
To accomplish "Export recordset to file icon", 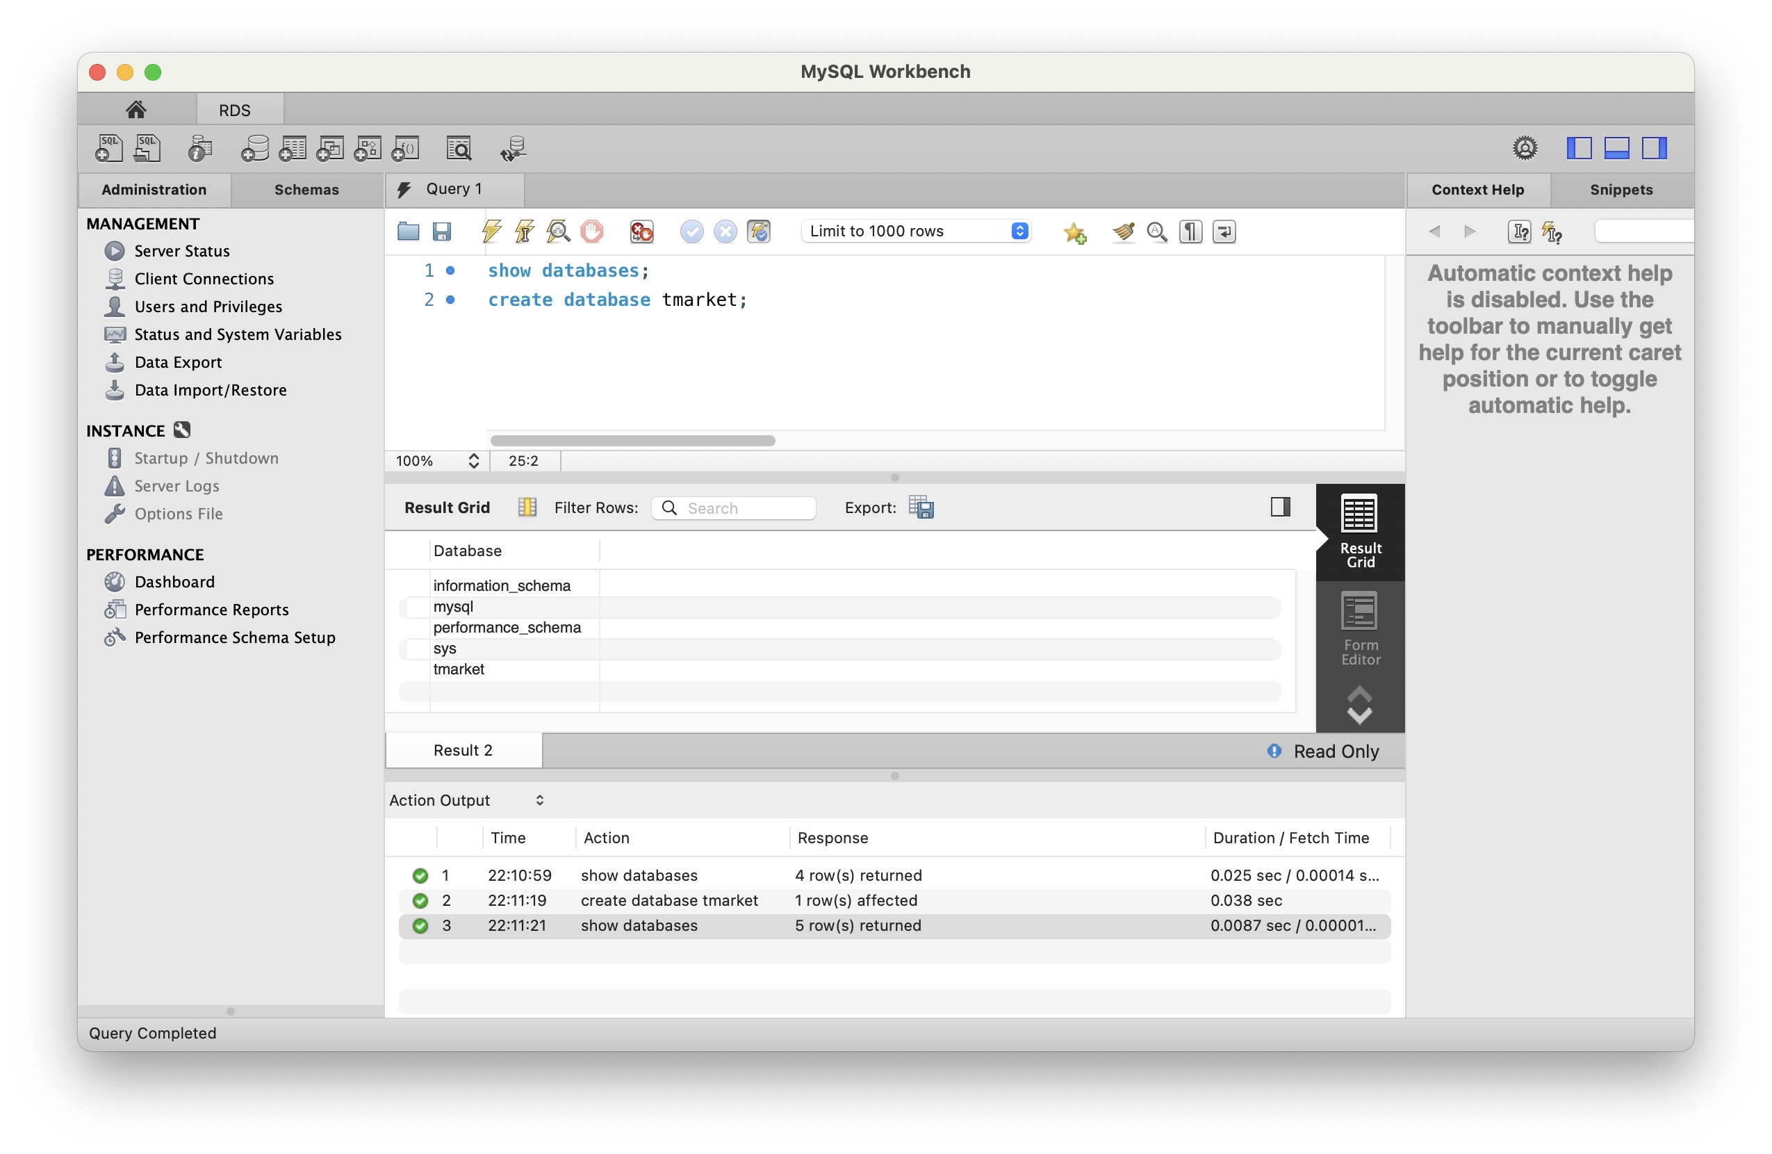I will pos(921,507).
